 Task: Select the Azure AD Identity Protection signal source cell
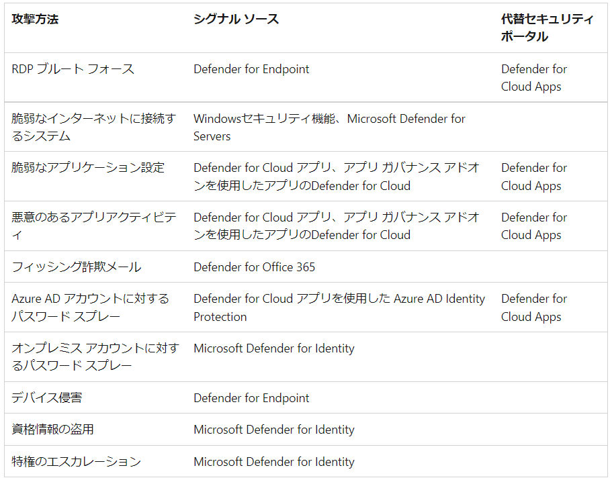pyautogui.click(x=339, y=307)
